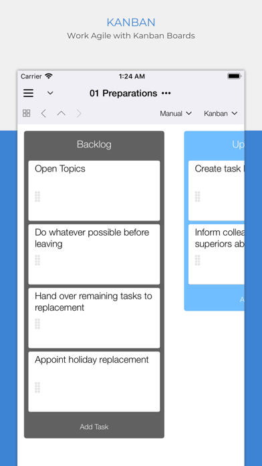Click the grid overview icon
This screenshot has height=466, width=262.
point(27,113)
